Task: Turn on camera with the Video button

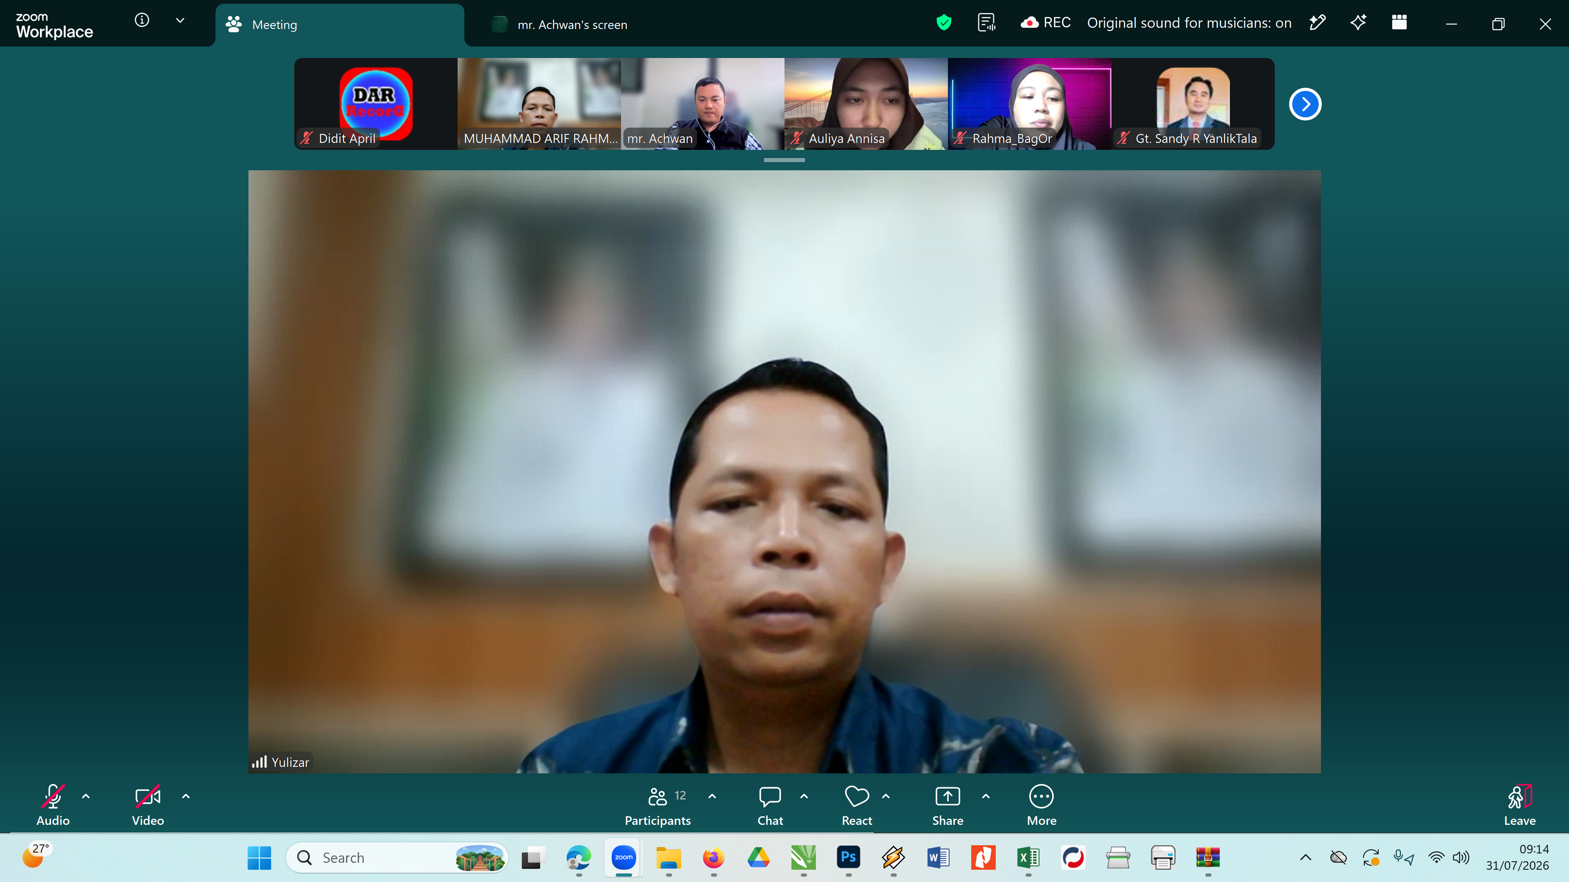Action: coord(148,805)
